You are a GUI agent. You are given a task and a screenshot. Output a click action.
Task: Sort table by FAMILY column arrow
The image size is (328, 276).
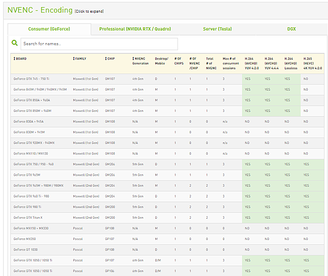pyautogui.click(x=74, y=59)
